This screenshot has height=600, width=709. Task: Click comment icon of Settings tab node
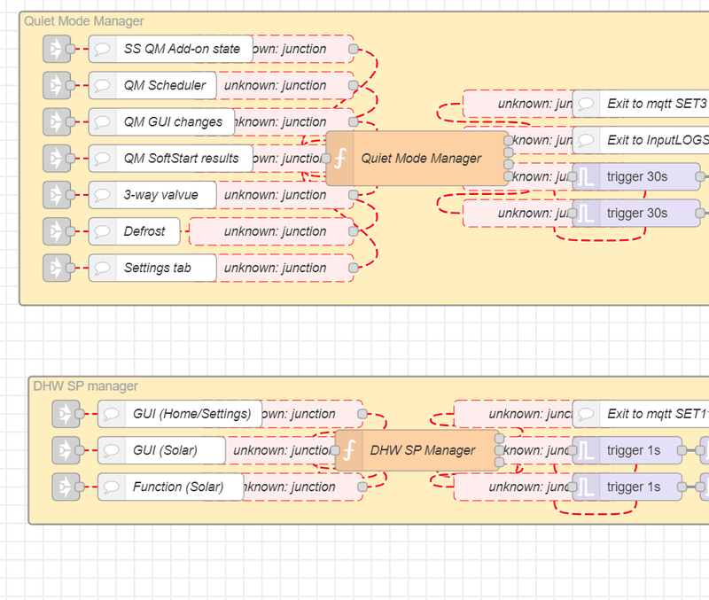[103, 269]
